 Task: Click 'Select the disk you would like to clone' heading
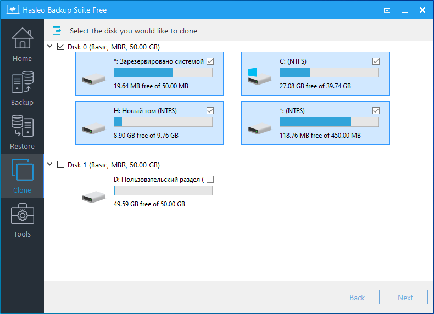tap(133, 31)
